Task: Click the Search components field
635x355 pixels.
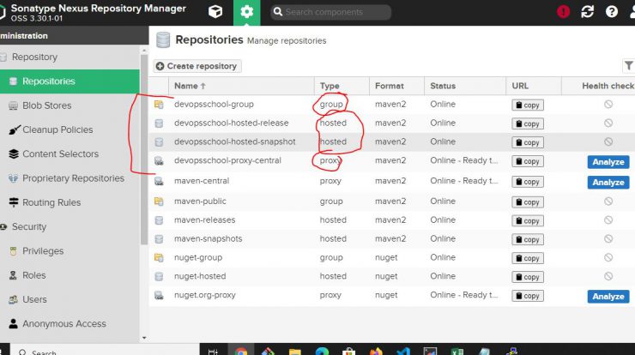Action: click(x=331, y=12)
